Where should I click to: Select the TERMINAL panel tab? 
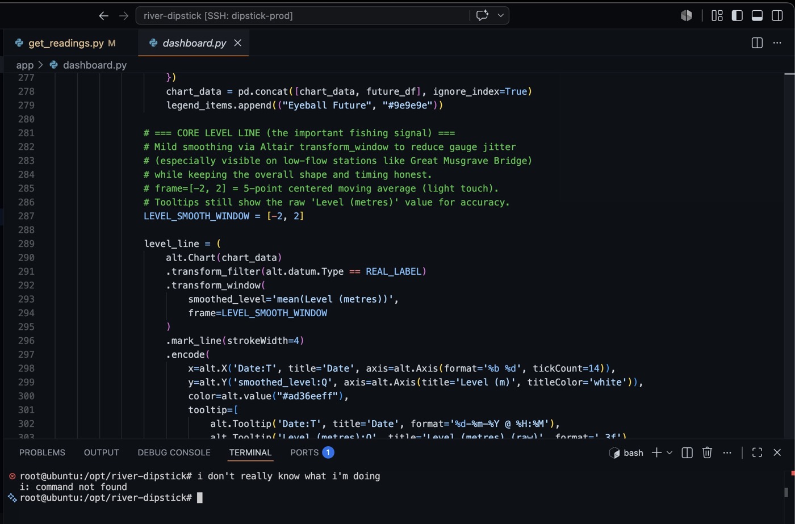click(x=250, y=452)
